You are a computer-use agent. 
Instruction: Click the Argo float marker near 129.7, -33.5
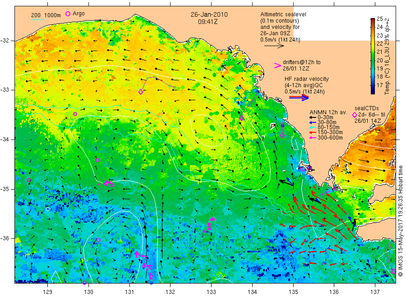point(75,114)
